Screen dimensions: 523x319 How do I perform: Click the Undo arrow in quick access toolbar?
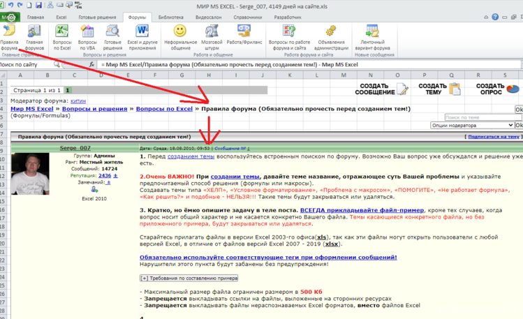click(10, 5)
